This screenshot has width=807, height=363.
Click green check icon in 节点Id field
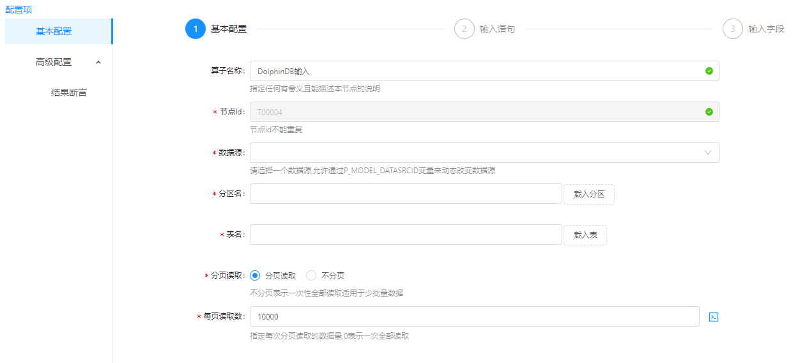click(x=709, y=112)
